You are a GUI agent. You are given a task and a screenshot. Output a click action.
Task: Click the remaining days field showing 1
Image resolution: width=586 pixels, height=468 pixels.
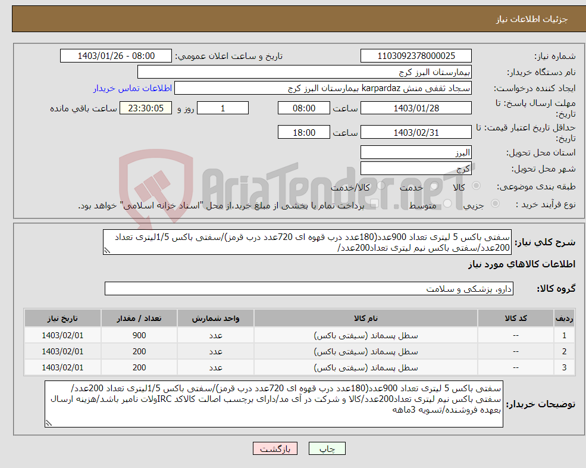[x=223, y=108]
